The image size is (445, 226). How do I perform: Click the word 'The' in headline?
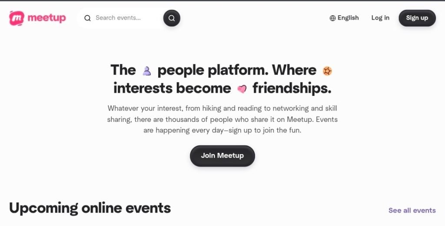(123, 70)
